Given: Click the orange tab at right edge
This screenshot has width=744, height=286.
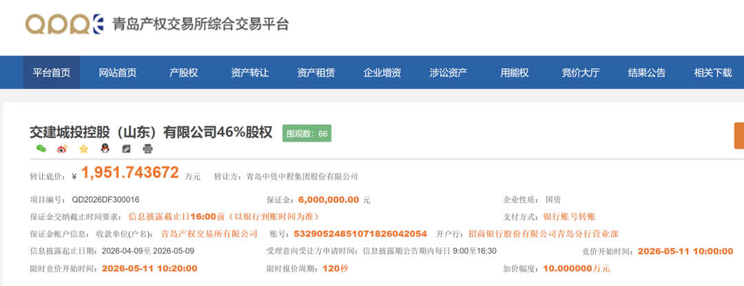Looking at the screenshot, I should [x=738, y=135].
